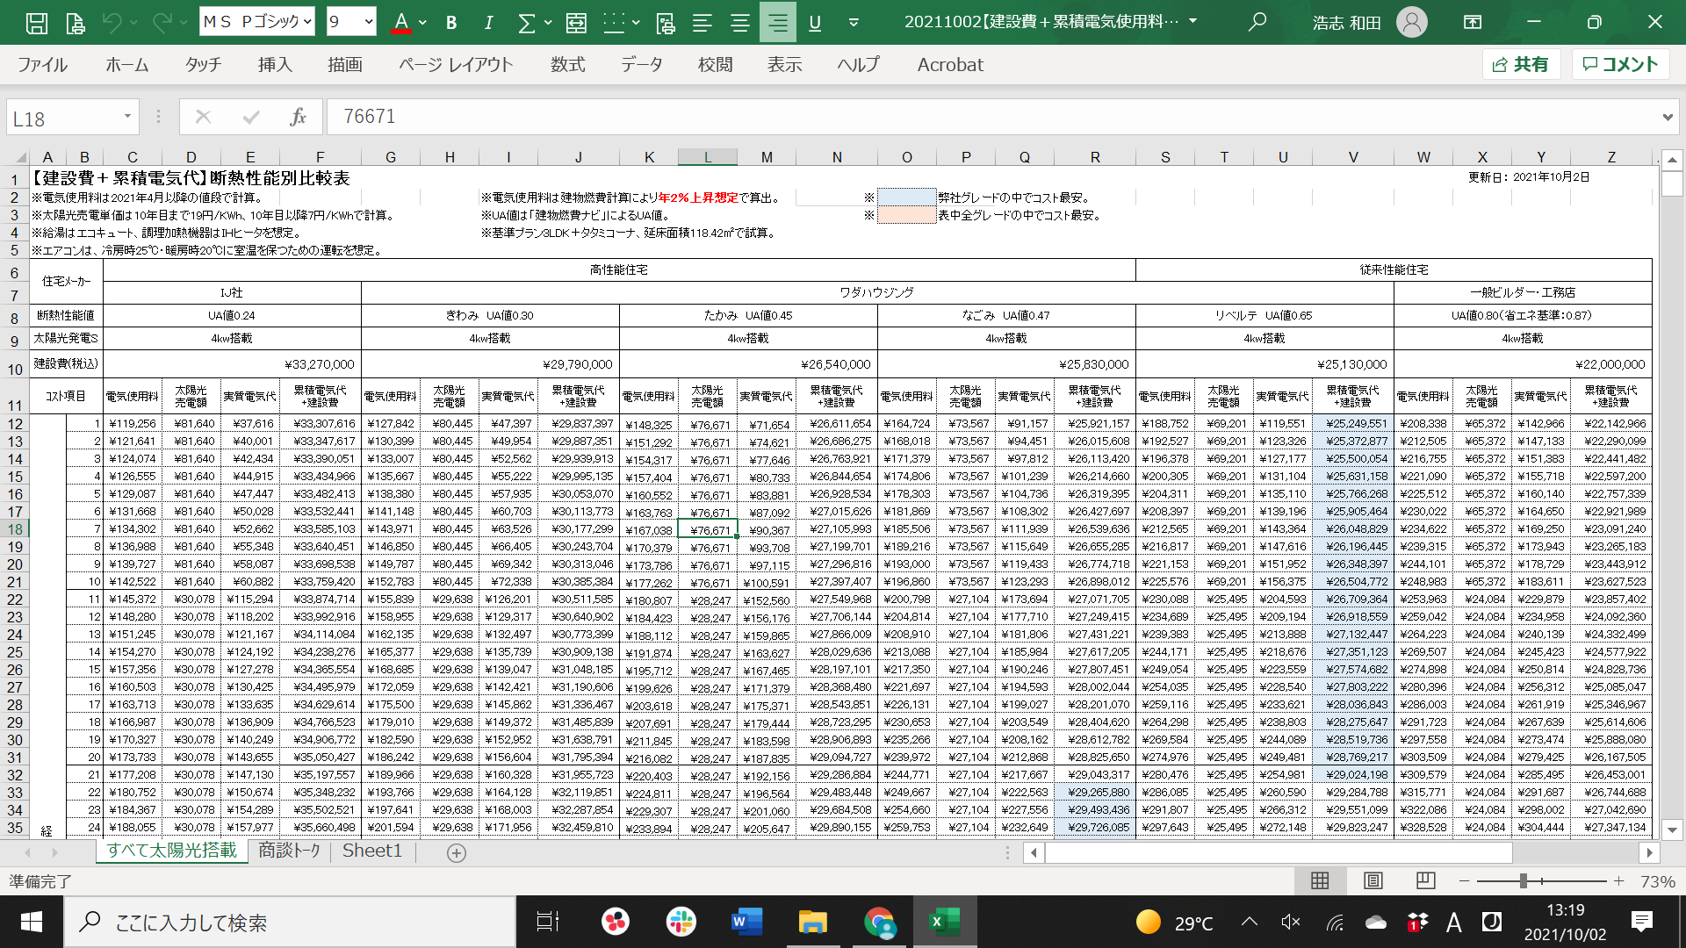The height and width of the screenshot is (948, 1686).
Task: Toggle italic formatting
Action: tap(488, 23)
